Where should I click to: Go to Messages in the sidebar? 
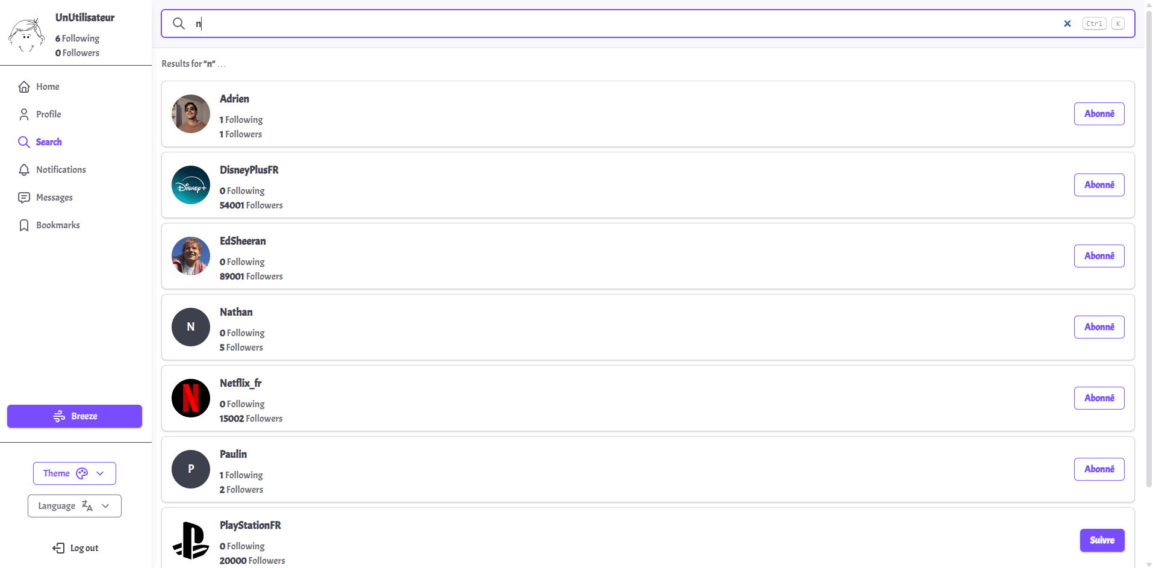(x=54, y=198)
